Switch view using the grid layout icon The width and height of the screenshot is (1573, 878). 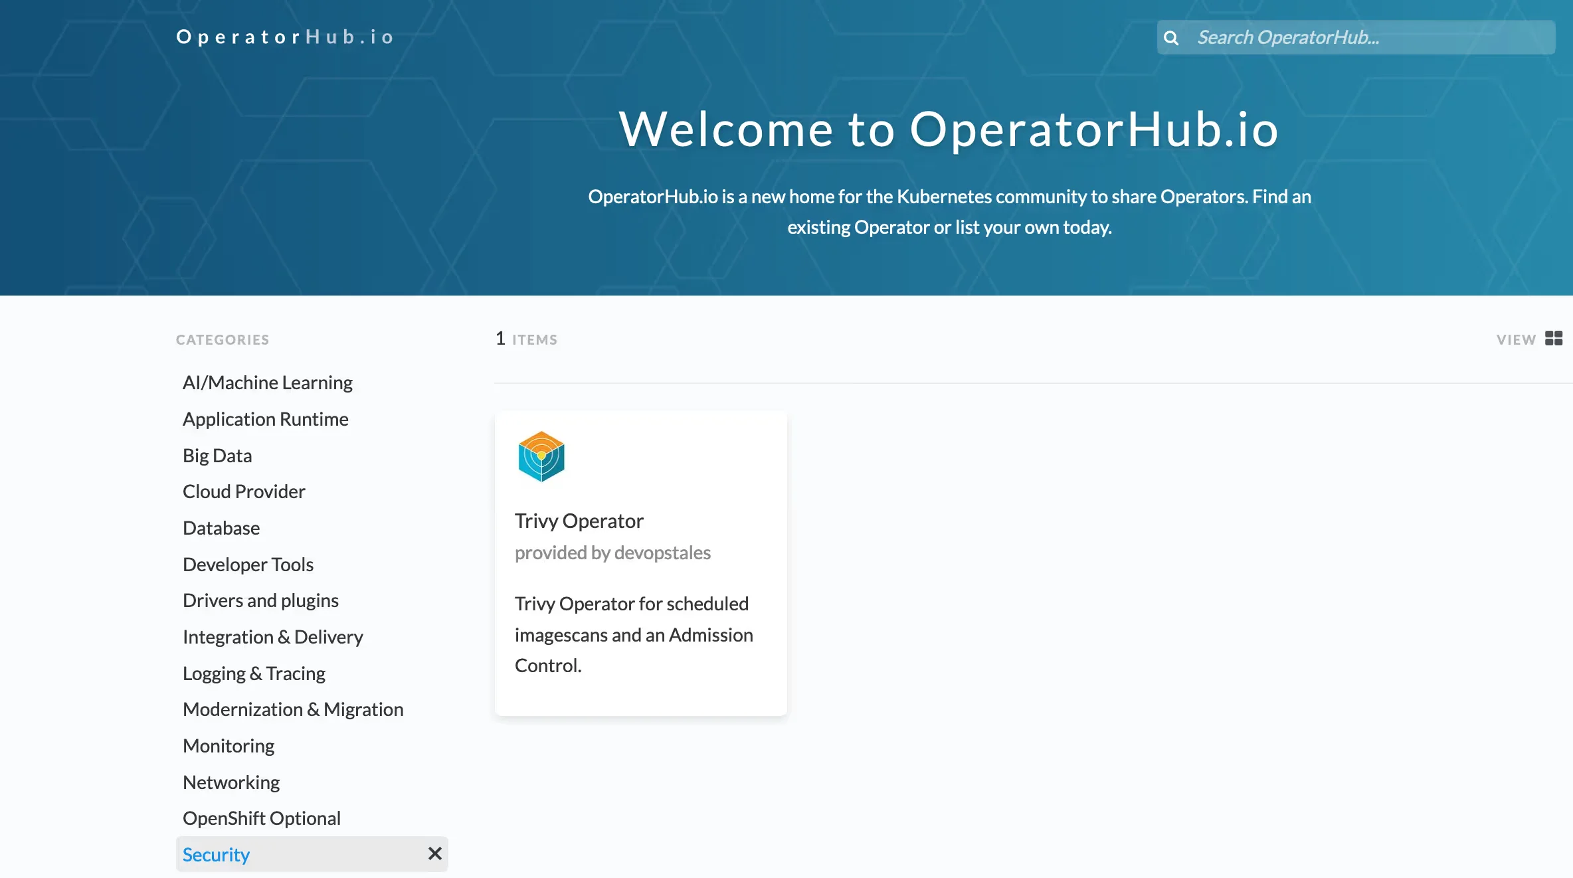point(1554,339)
